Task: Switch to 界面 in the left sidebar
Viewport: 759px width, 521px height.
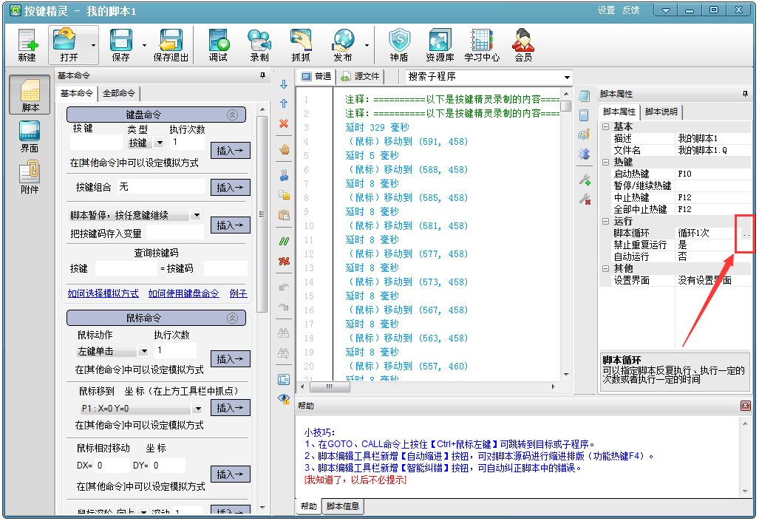Action: (29, 133)
